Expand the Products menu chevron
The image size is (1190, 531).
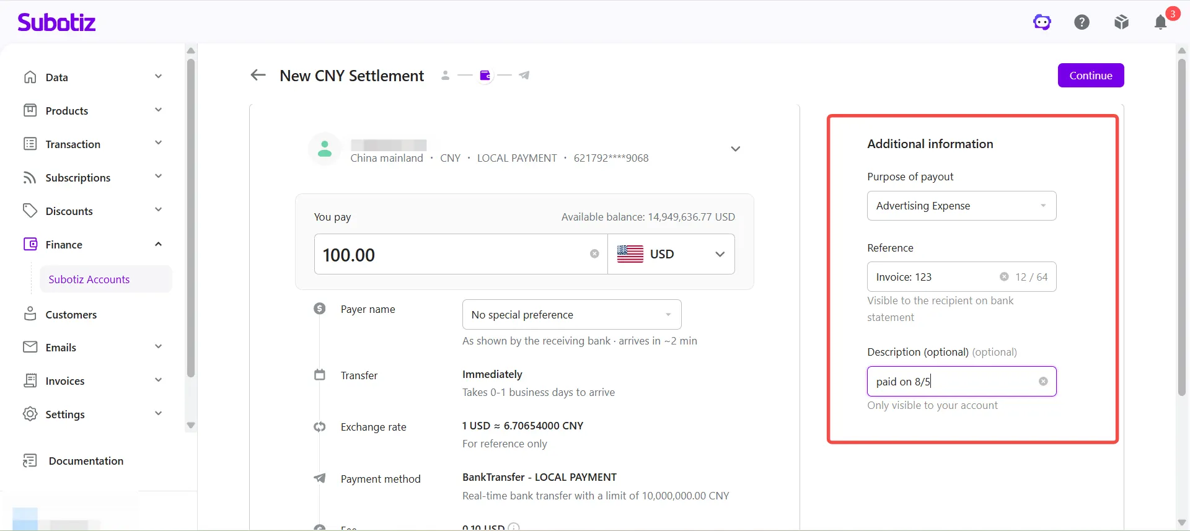pos(158,110)
